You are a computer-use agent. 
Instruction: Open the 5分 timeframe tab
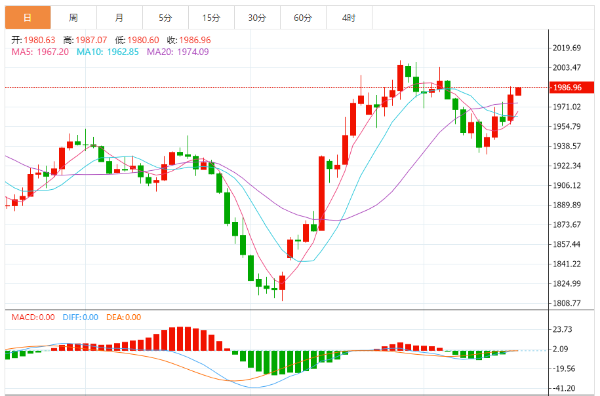165,18
